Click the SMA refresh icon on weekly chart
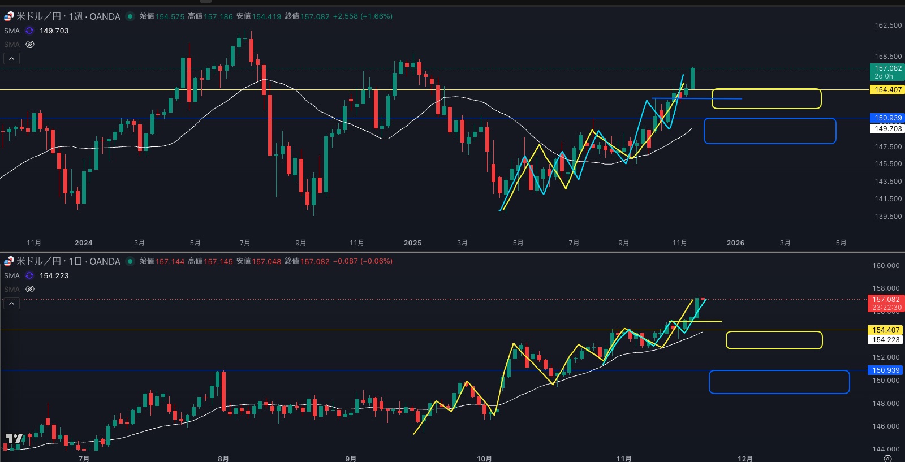 pyautogui.click(x=29, y=31)
